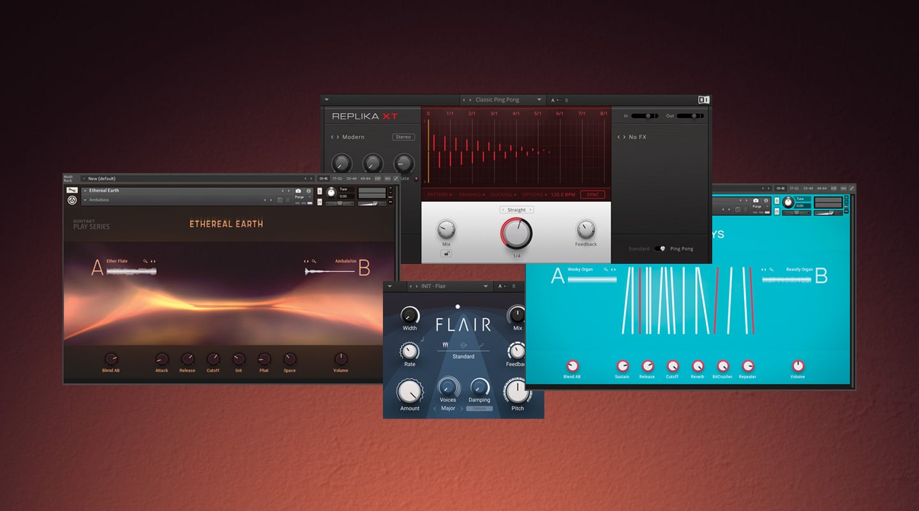
Task: Flip the Standard / Ping Pong switch
Action: click(660, 248)
